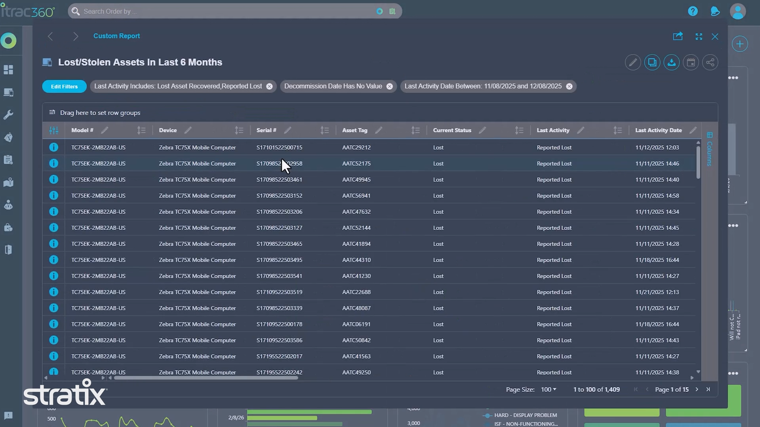Viewport: 760px width, 427px height.
Task: Open info for asset AATC29212
Action: pos(53,147)
